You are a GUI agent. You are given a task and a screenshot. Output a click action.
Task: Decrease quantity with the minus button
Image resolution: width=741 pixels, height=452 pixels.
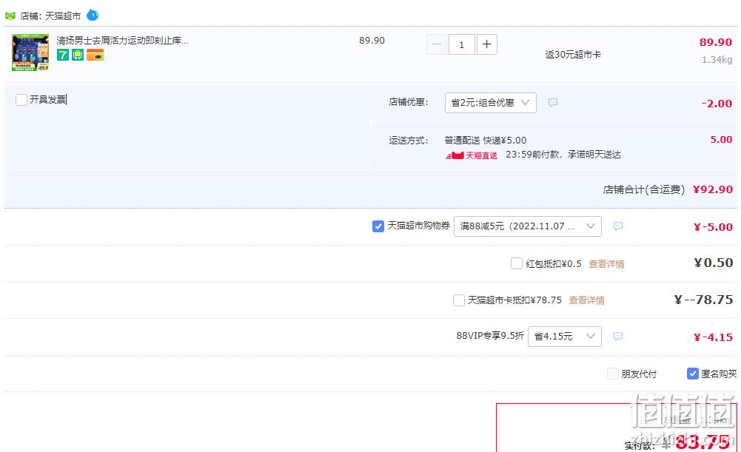pyautogui.click(x=436, y=44)
